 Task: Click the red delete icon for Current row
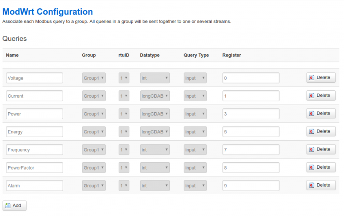(x=311, y=96)
